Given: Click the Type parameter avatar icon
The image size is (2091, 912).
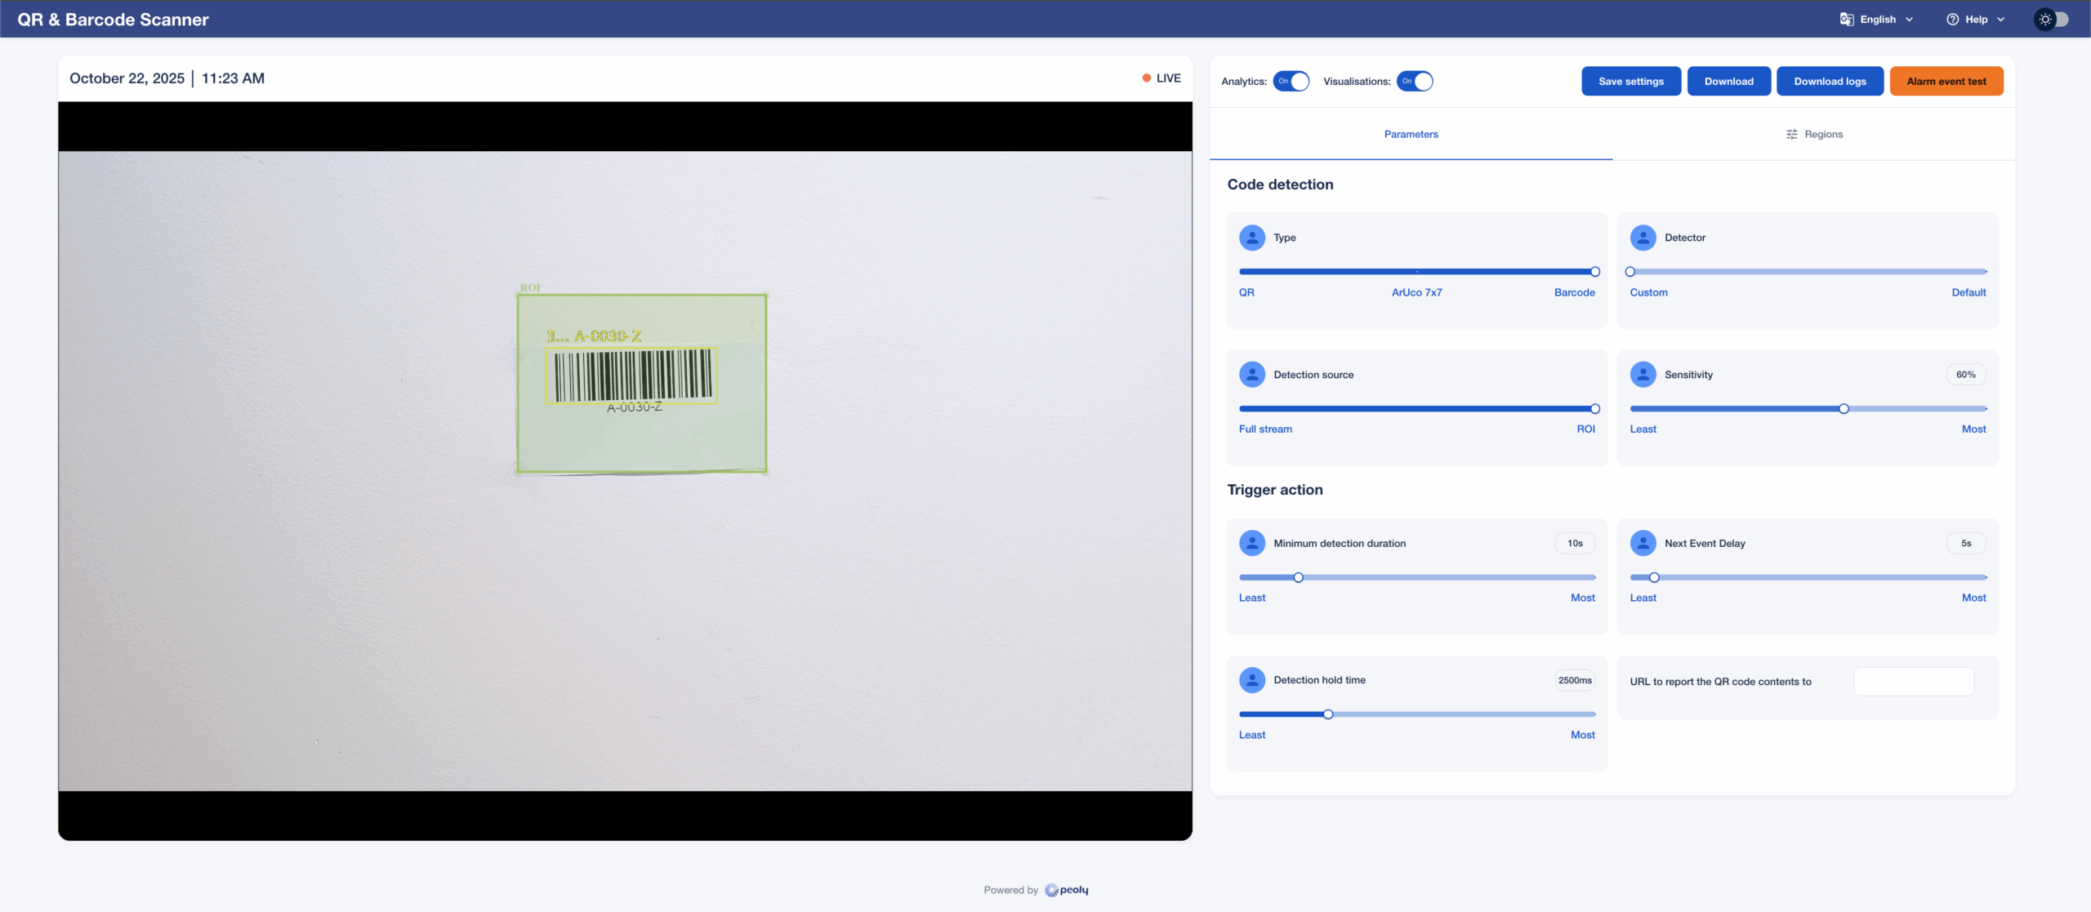Looking at the screenshot, I should tap(1251, 238).
